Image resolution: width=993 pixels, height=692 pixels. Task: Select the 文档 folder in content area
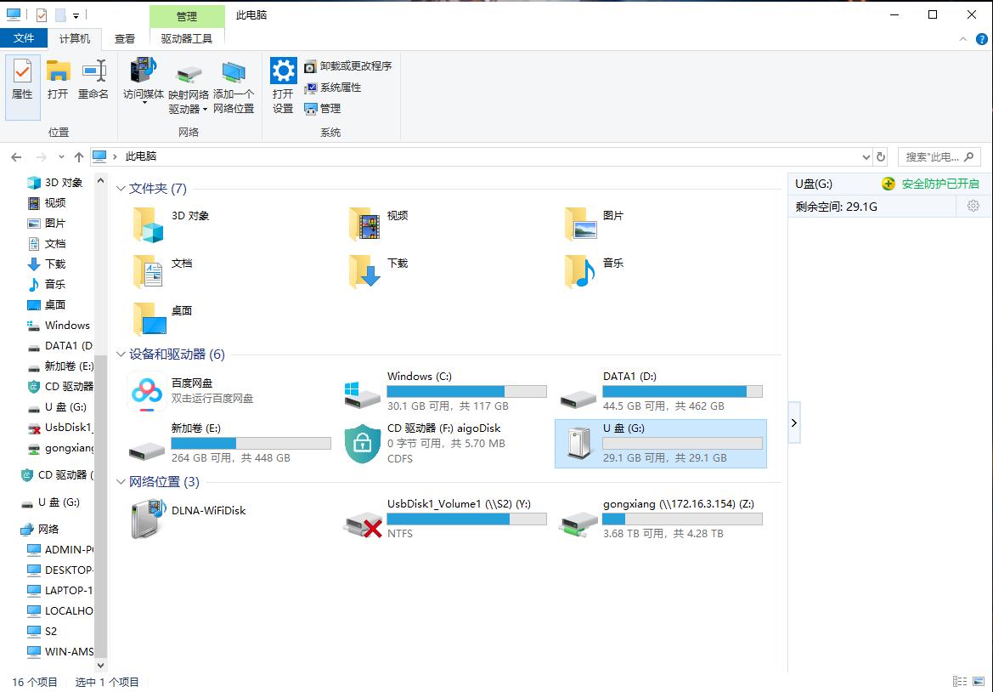click(163, 271)
